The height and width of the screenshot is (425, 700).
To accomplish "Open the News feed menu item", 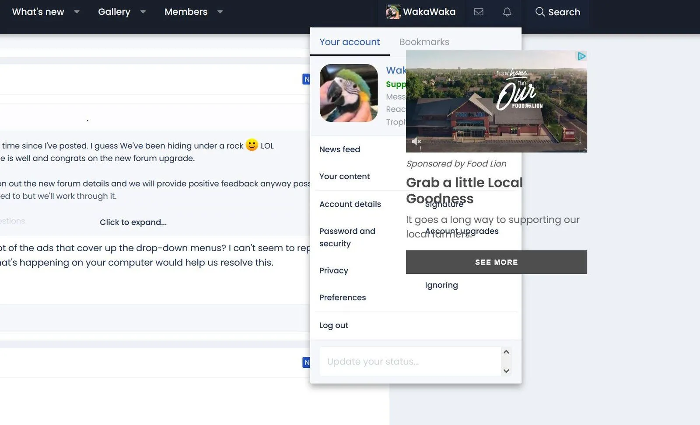I will point(339,149).
